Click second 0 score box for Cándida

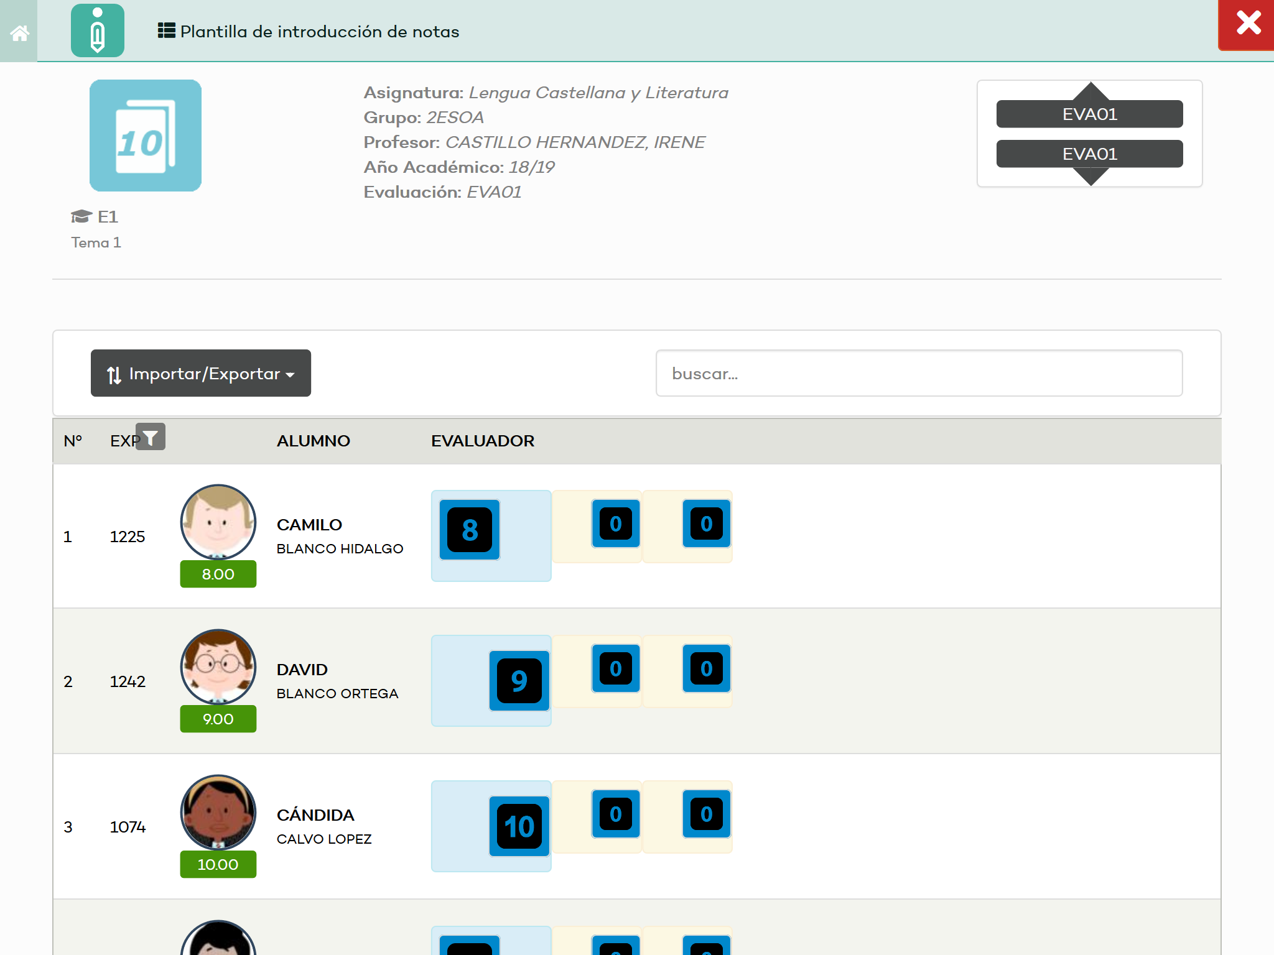[706, 814]
